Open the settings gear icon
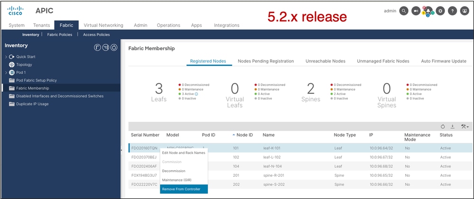474x199 pixels. click(x=440, y=11)
